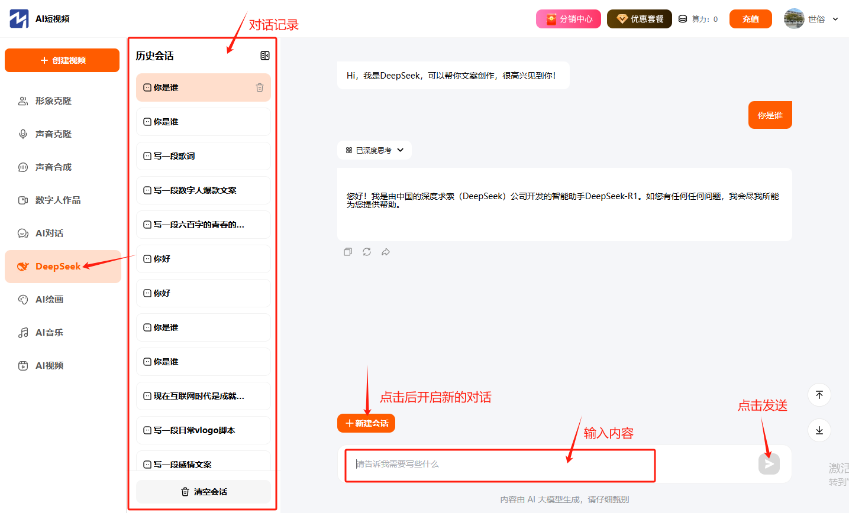Expand the 已深度思考 reasoning dropdown
The width and height of the screenshot is (849, 513).
(x=375, y=150)
